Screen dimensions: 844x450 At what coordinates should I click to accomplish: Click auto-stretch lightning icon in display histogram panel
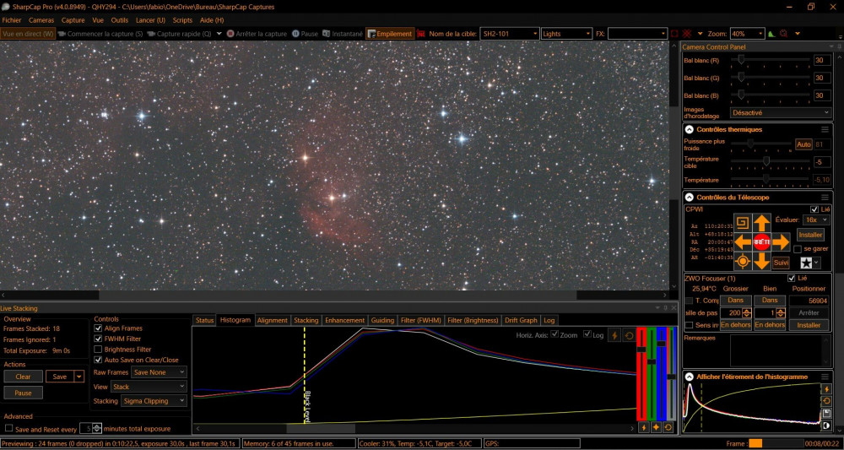click(827, 388)
